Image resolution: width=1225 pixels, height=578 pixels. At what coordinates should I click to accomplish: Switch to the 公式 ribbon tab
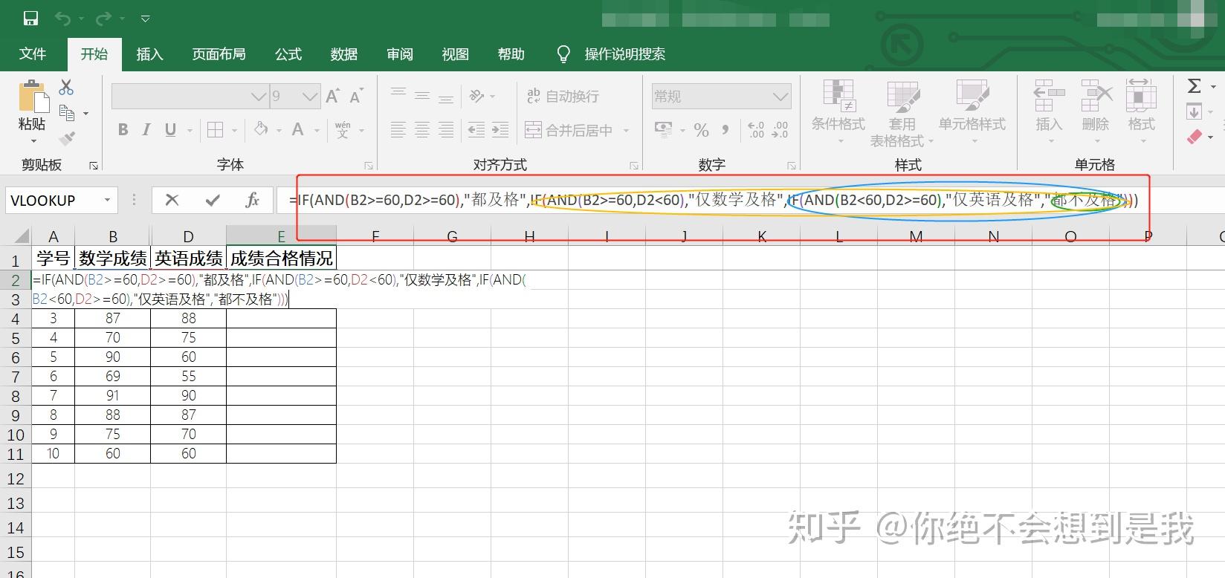coord(288,54)
